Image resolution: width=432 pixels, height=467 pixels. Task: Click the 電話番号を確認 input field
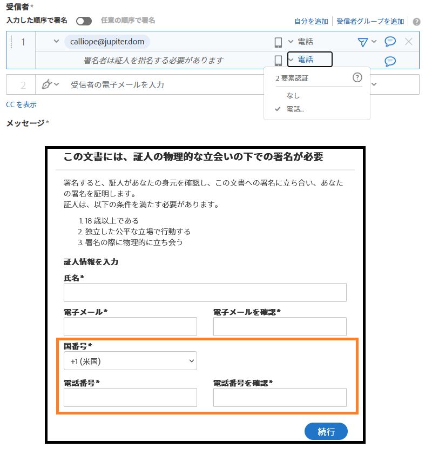click(x=280, y=397)
